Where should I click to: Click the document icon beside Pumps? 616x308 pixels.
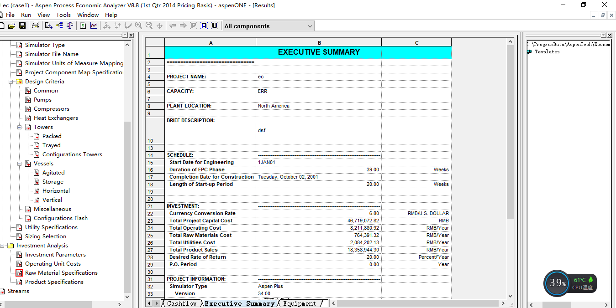pos(28,100)
